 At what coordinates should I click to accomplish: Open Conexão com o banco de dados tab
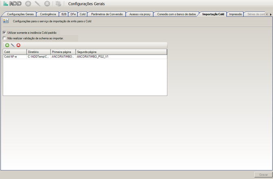(x=176, y=14)
